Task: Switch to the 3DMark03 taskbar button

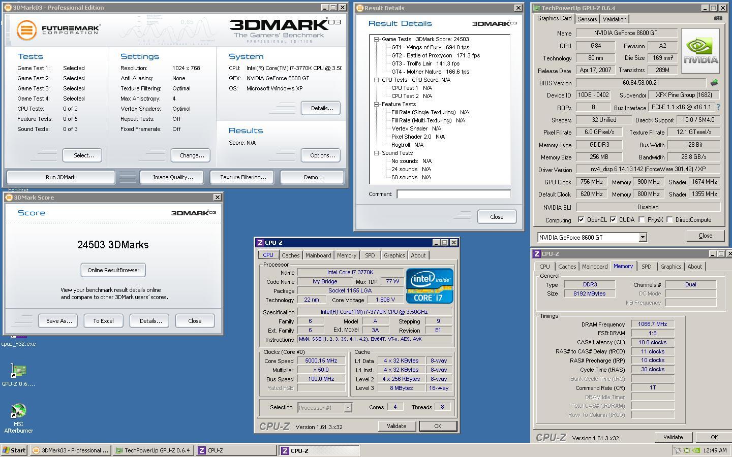Action: [x=70, y=450]
